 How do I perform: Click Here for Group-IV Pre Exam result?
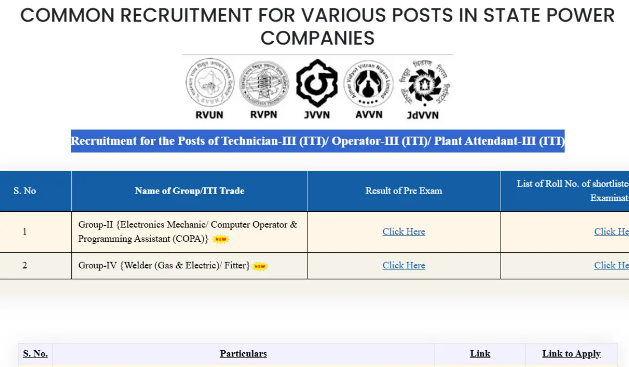[404, 265]
